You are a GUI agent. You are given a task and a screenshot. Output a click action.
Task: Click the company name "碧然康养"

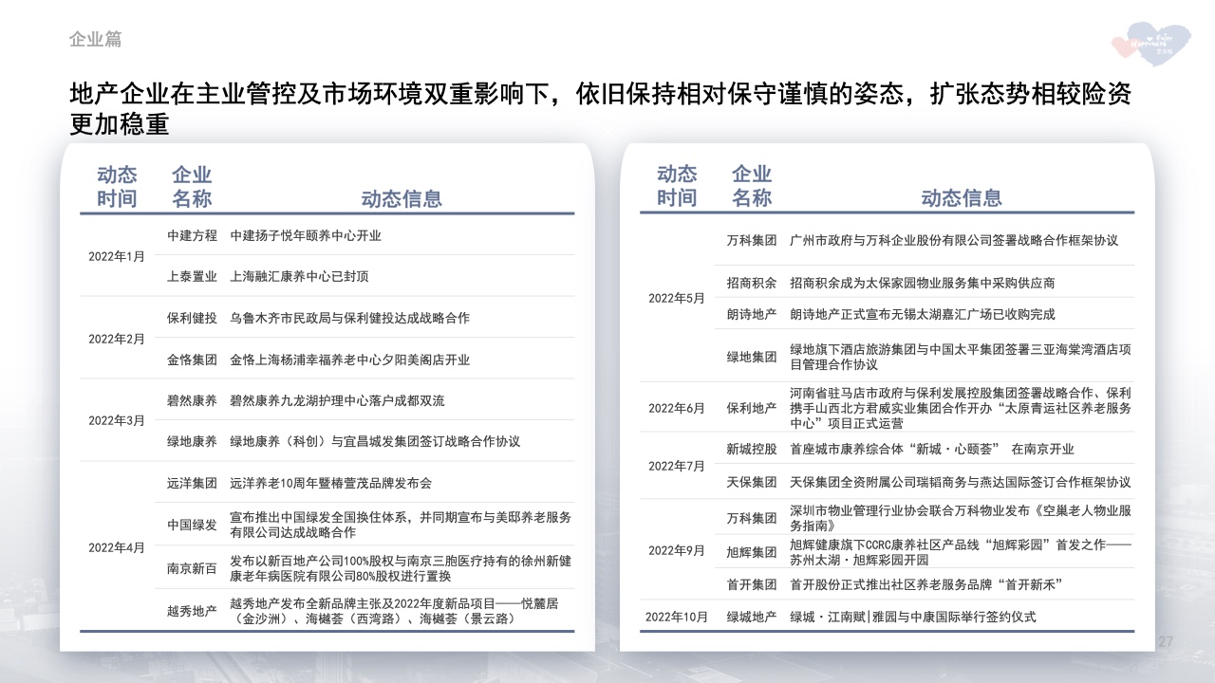pos(192,400)
